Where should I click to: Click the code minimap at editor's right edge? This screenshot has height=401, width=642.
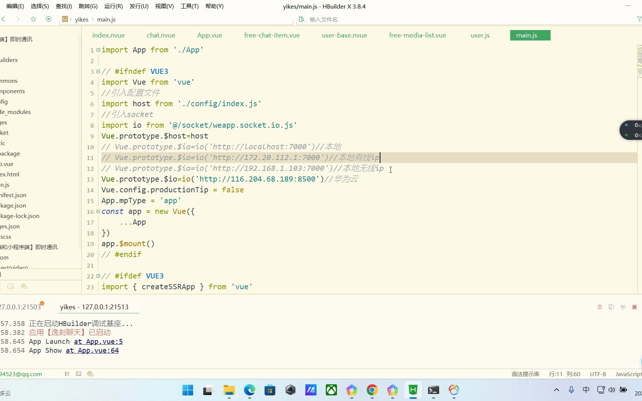point(639,61)
